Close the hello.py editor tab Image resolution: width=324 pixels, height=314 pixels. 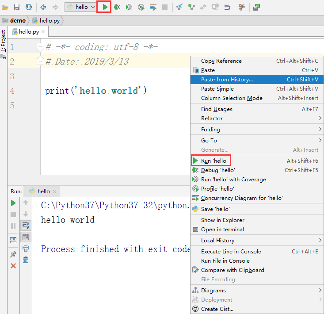coord(43,32)
